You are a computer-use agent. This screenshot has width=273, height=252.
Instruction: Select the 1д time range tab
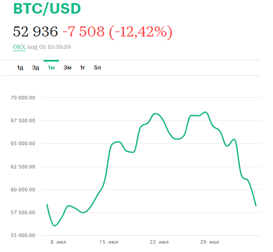coord(20,68)
